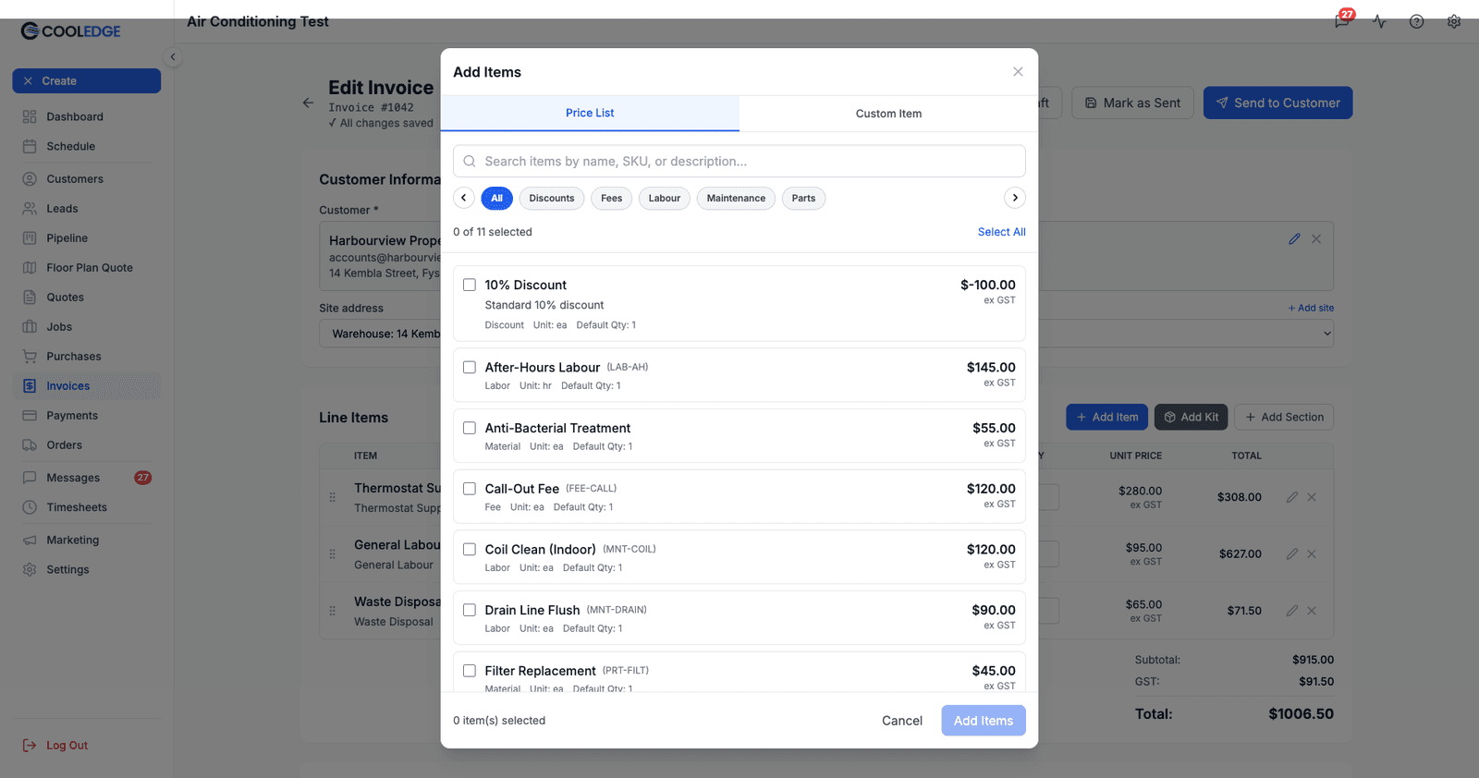Filter items by Discounts category

pyautogui.click(x=552, y=198)
